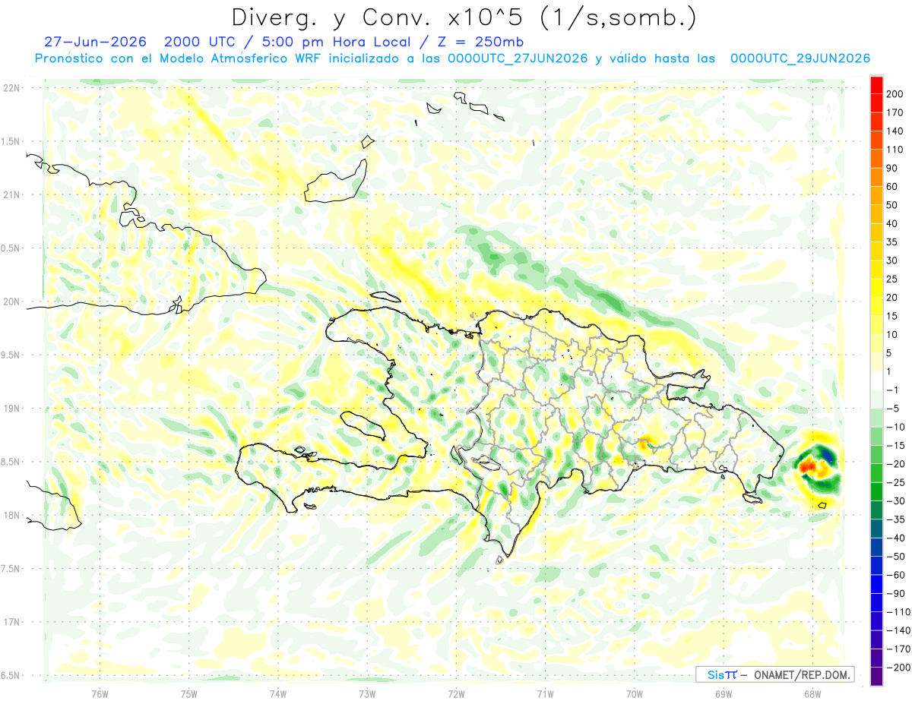
Task: Click the '0000UTC_27JUN2026' initialization timestamp
Action: click(518, 58)
